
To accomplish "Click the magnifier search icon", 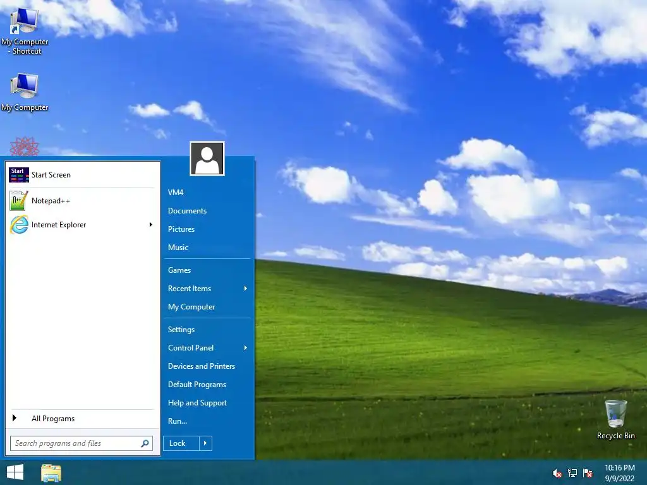I will tap(145, 443).
